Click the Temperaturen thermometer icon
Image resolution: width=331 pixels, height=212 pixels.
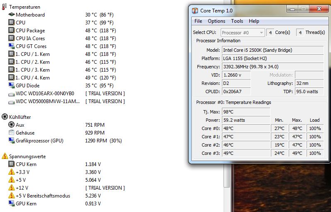[x=4, y=7]
